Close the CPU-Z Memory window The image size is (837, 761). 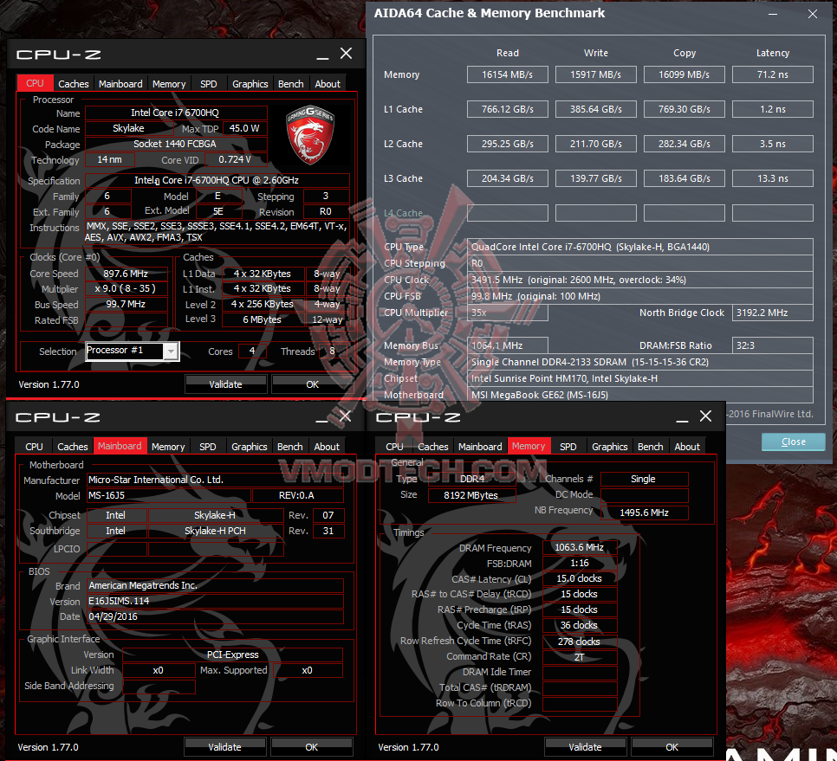click(705, 416)
